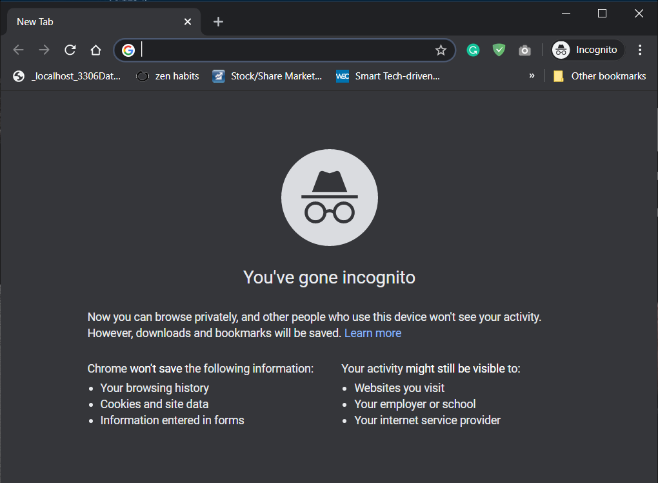Open the Smart Tech-driven bookmark
The height and width of the screenshot is (483, 658).
click(388, 76)
